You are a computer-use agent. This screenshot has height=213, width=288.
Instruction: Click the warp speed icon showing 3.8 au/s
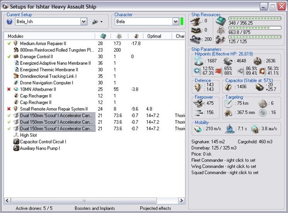click(x=255, y=129)
